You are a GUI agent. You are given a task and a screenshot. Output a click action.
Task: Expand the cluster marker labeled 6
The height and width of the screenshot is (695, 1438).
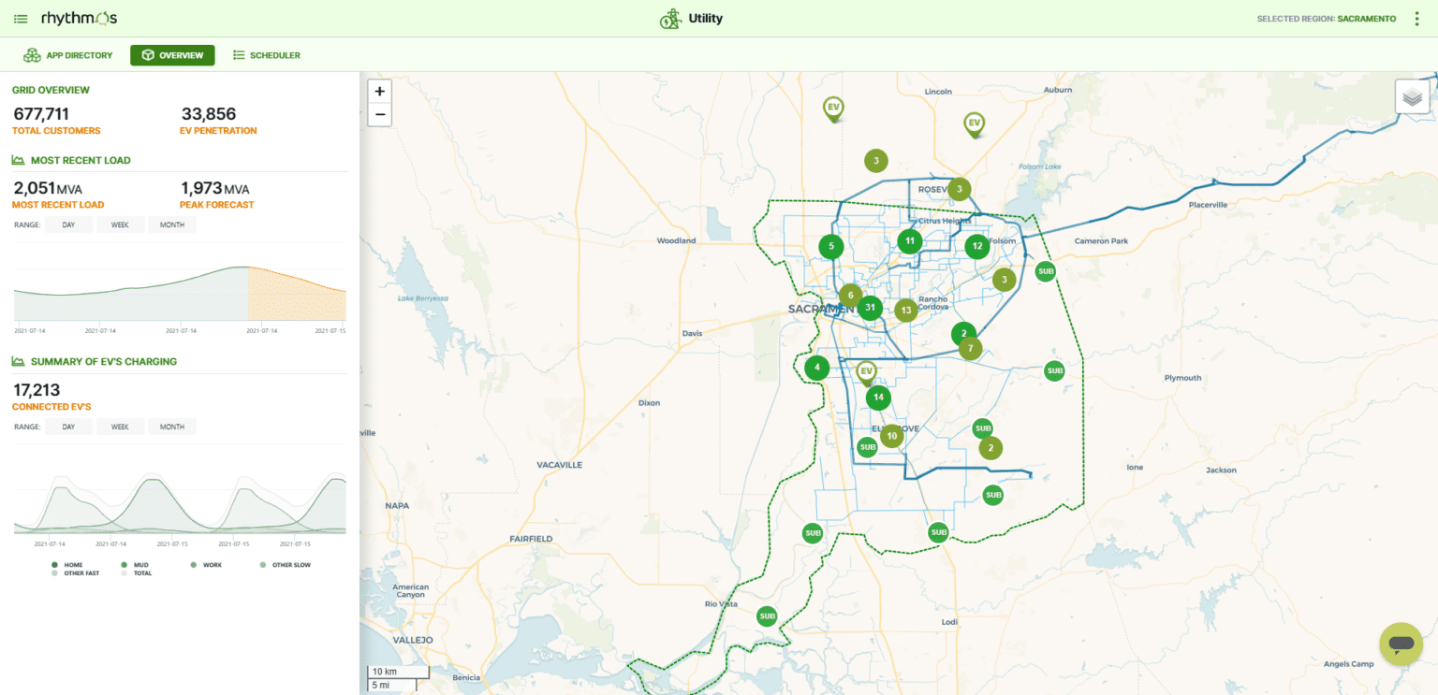pyautogui.click(x=850, y=296)
